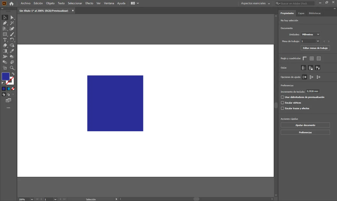Reset to default fill and stroke

[x=3, y=83]
